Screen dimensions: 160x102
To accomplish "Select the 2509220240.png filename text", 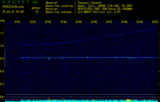I will tap(13, 7).
